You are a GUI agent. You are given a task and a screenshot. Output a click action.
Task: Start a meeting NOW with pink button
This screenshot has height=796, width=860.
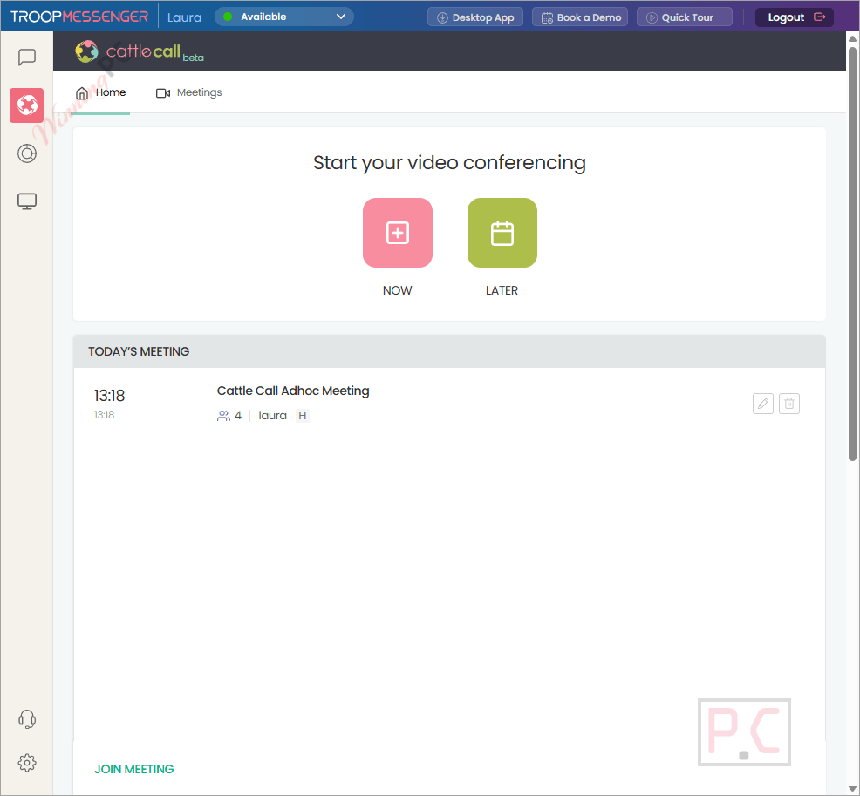pyautogui.click(x=398, y=233)
